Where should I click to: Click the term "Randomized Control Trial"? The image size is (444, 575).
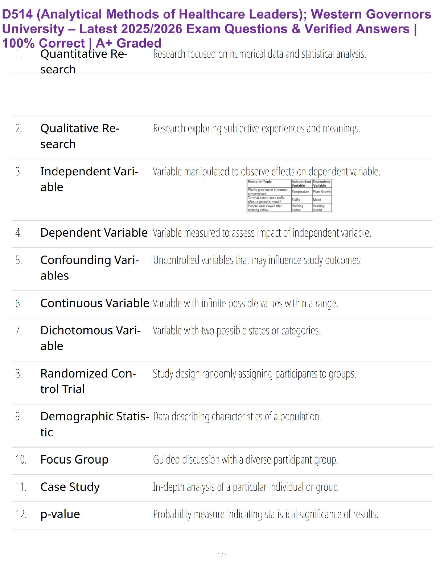click(88, 381)
